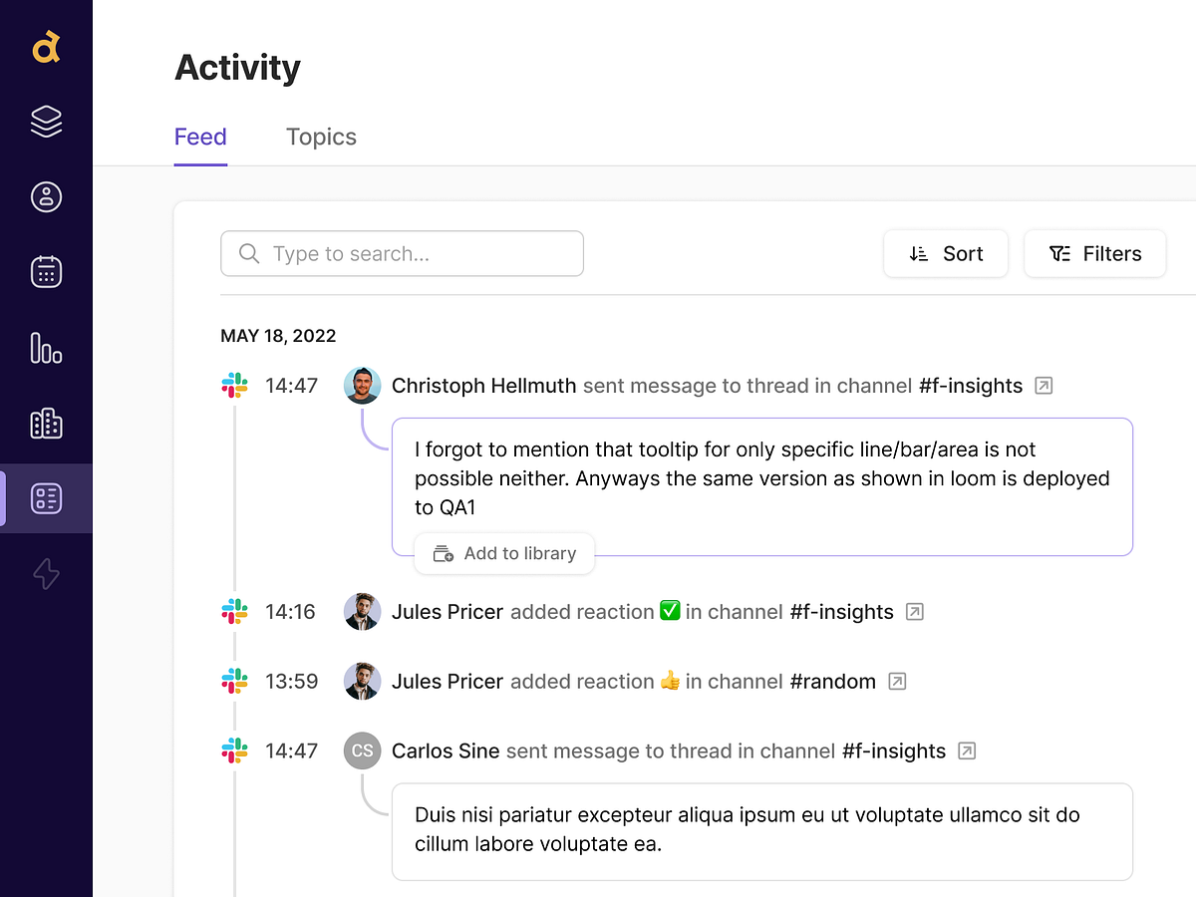
Task: Click Add to library button
Action: click(x=504, y=553)
